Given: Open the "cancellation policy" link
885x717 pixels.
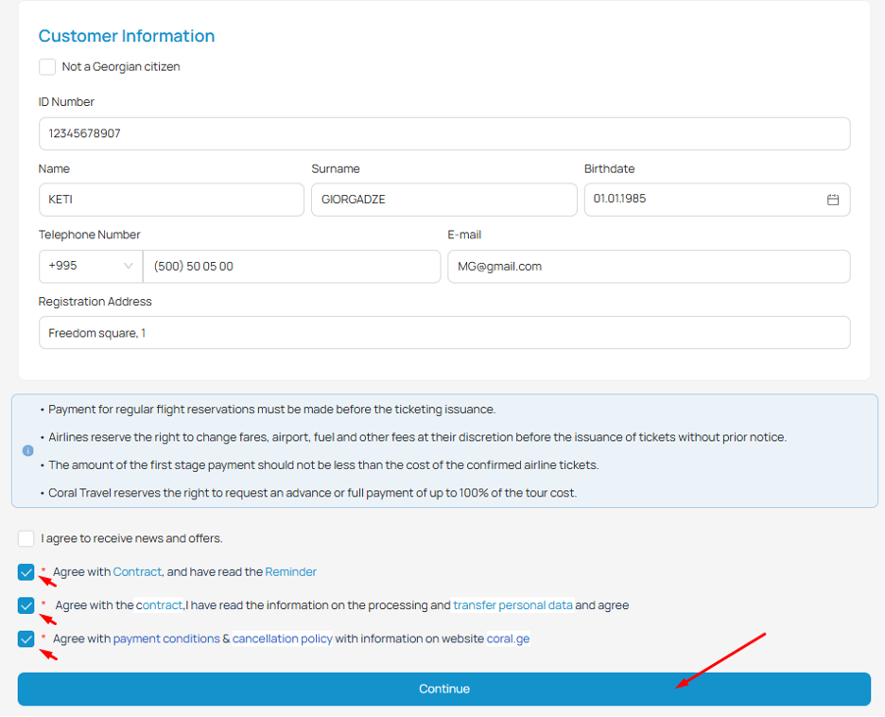Looking at the screenshot, I should point(282,638).
